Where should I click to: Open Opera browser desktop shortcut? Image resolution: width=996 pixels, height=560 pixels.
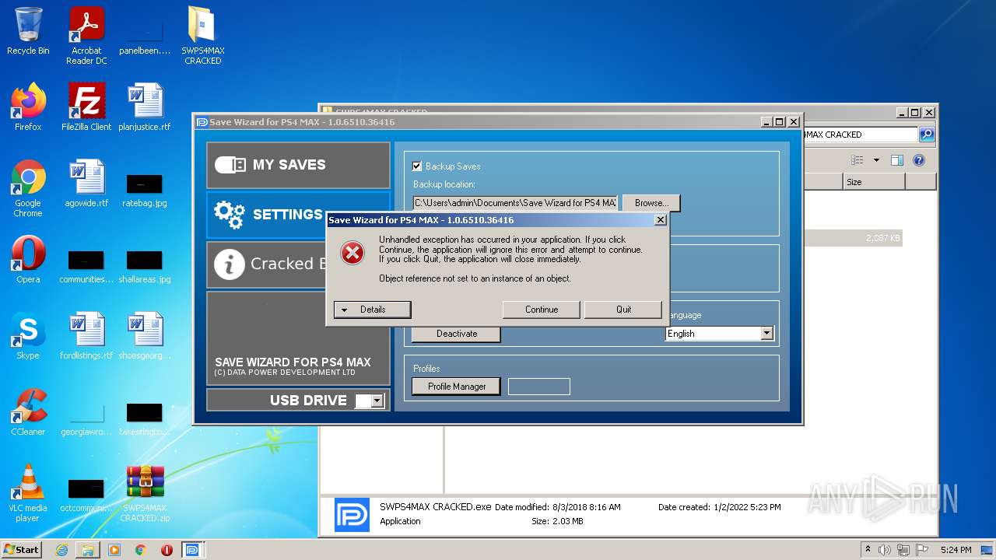28,260
